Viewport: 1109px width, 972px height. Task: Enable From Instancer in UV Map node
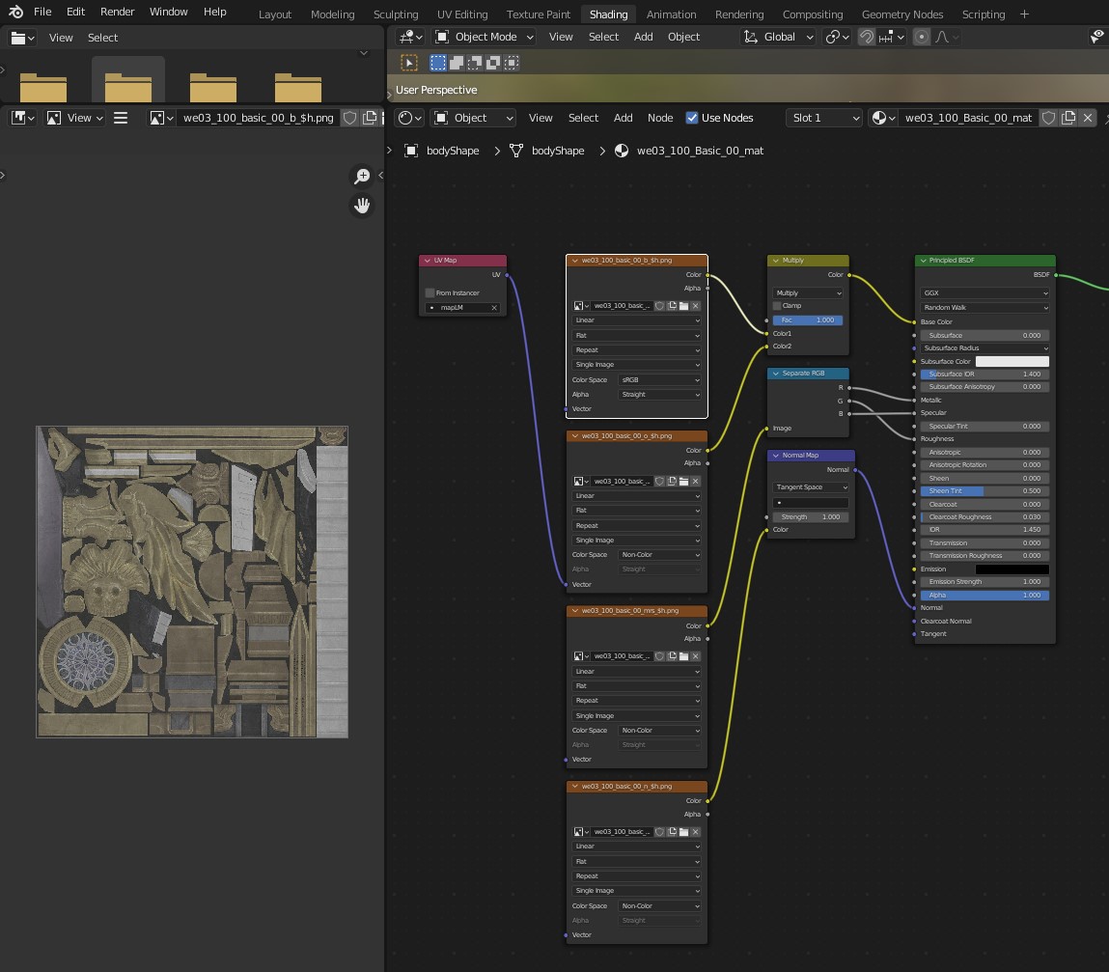pos(430,292)
